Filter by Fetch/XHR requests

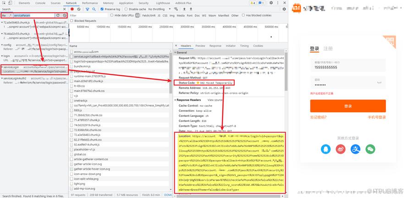pyautogui.click(x=149, y=16)
